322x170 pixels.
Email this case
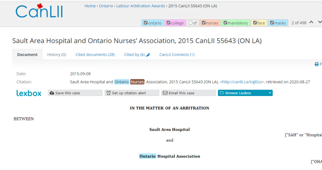pyautogui.click(x=189, y=93)
